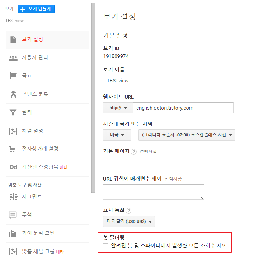Viewport: 261px width, 256px height.
Task: Open the 전자상거래 설정 menu item
Action: (x=47, y=149)
